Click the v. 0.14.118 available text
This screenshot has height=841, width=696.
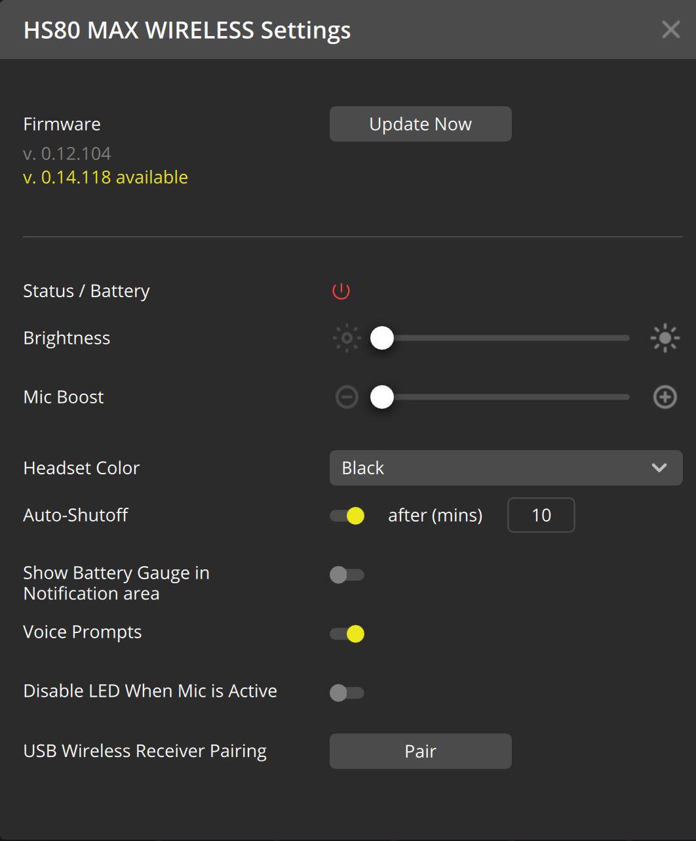(x=106, y=177)
